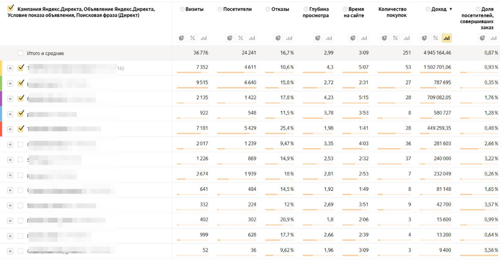Click the highlighted bar chart icon under Доход
This screenshot has width=500, height=265.
click(446, 38)
